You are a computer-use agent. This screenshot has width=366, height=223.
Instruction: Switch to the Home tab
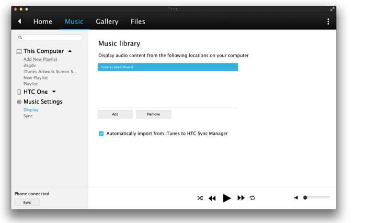tap(43, 21)
